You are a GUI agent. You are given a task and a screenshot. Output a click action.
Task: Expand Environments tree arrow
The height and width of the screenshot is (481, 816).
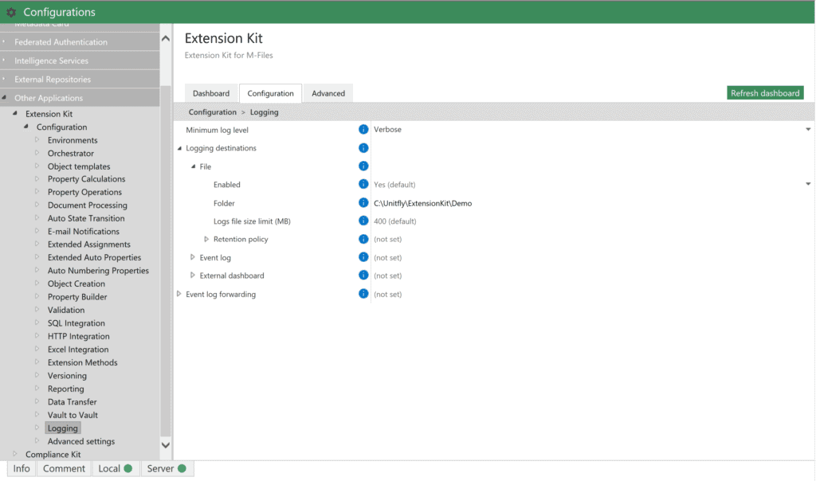(x=37, y=139)
